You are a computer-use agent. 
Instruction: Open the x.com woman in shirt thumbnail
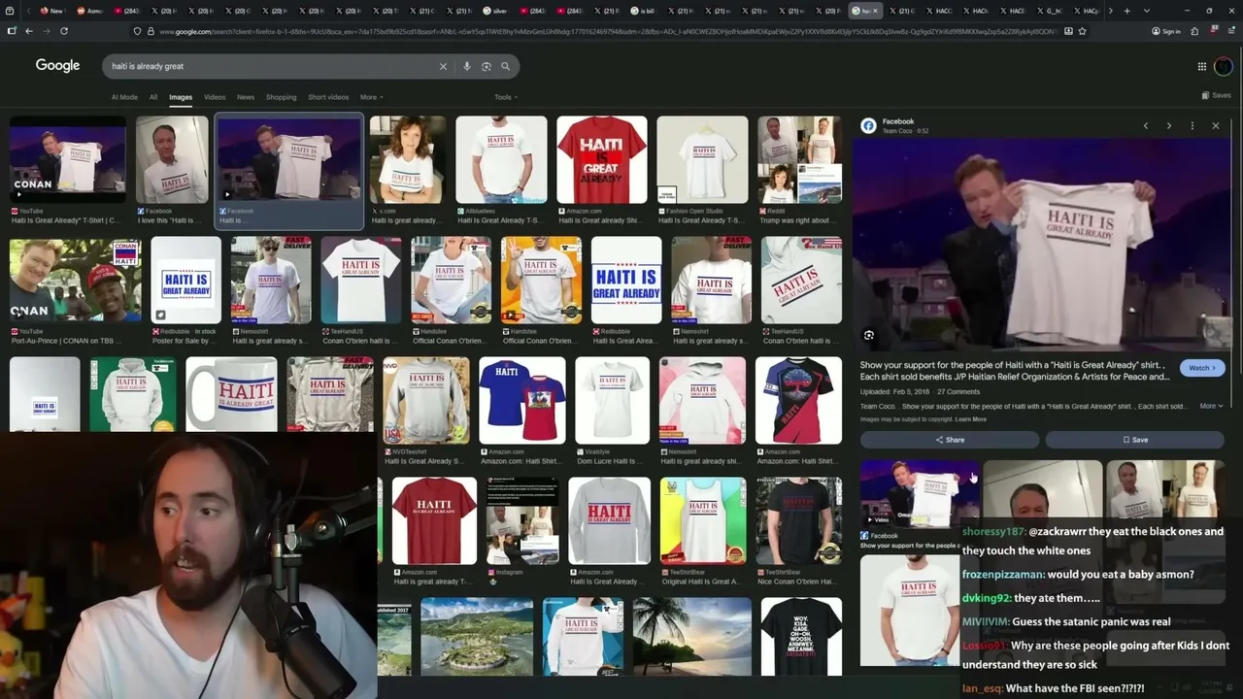tap(408, 159)
